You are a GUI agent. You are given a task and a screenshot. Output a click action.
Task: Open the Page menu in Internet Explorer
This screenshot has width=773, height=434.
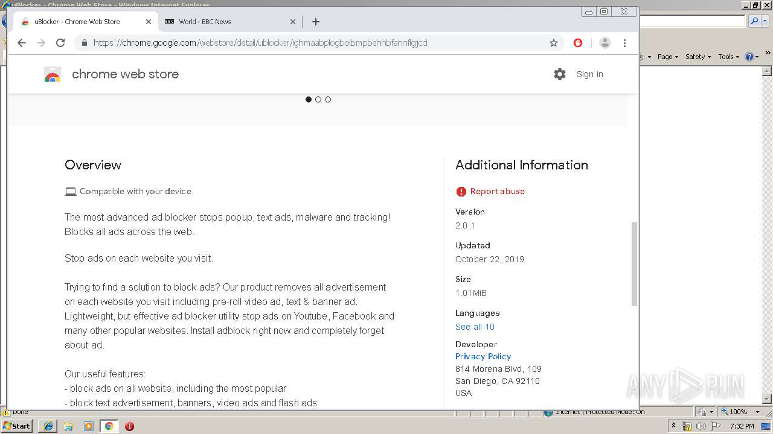click(667, 57)
